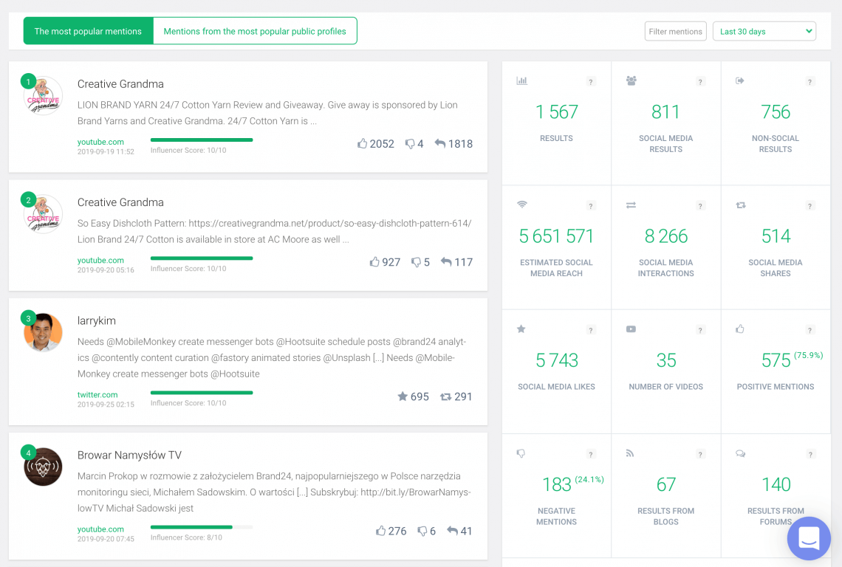Show help for Negative Mentions
Viewport: 842px width, 567px height.
591,454
